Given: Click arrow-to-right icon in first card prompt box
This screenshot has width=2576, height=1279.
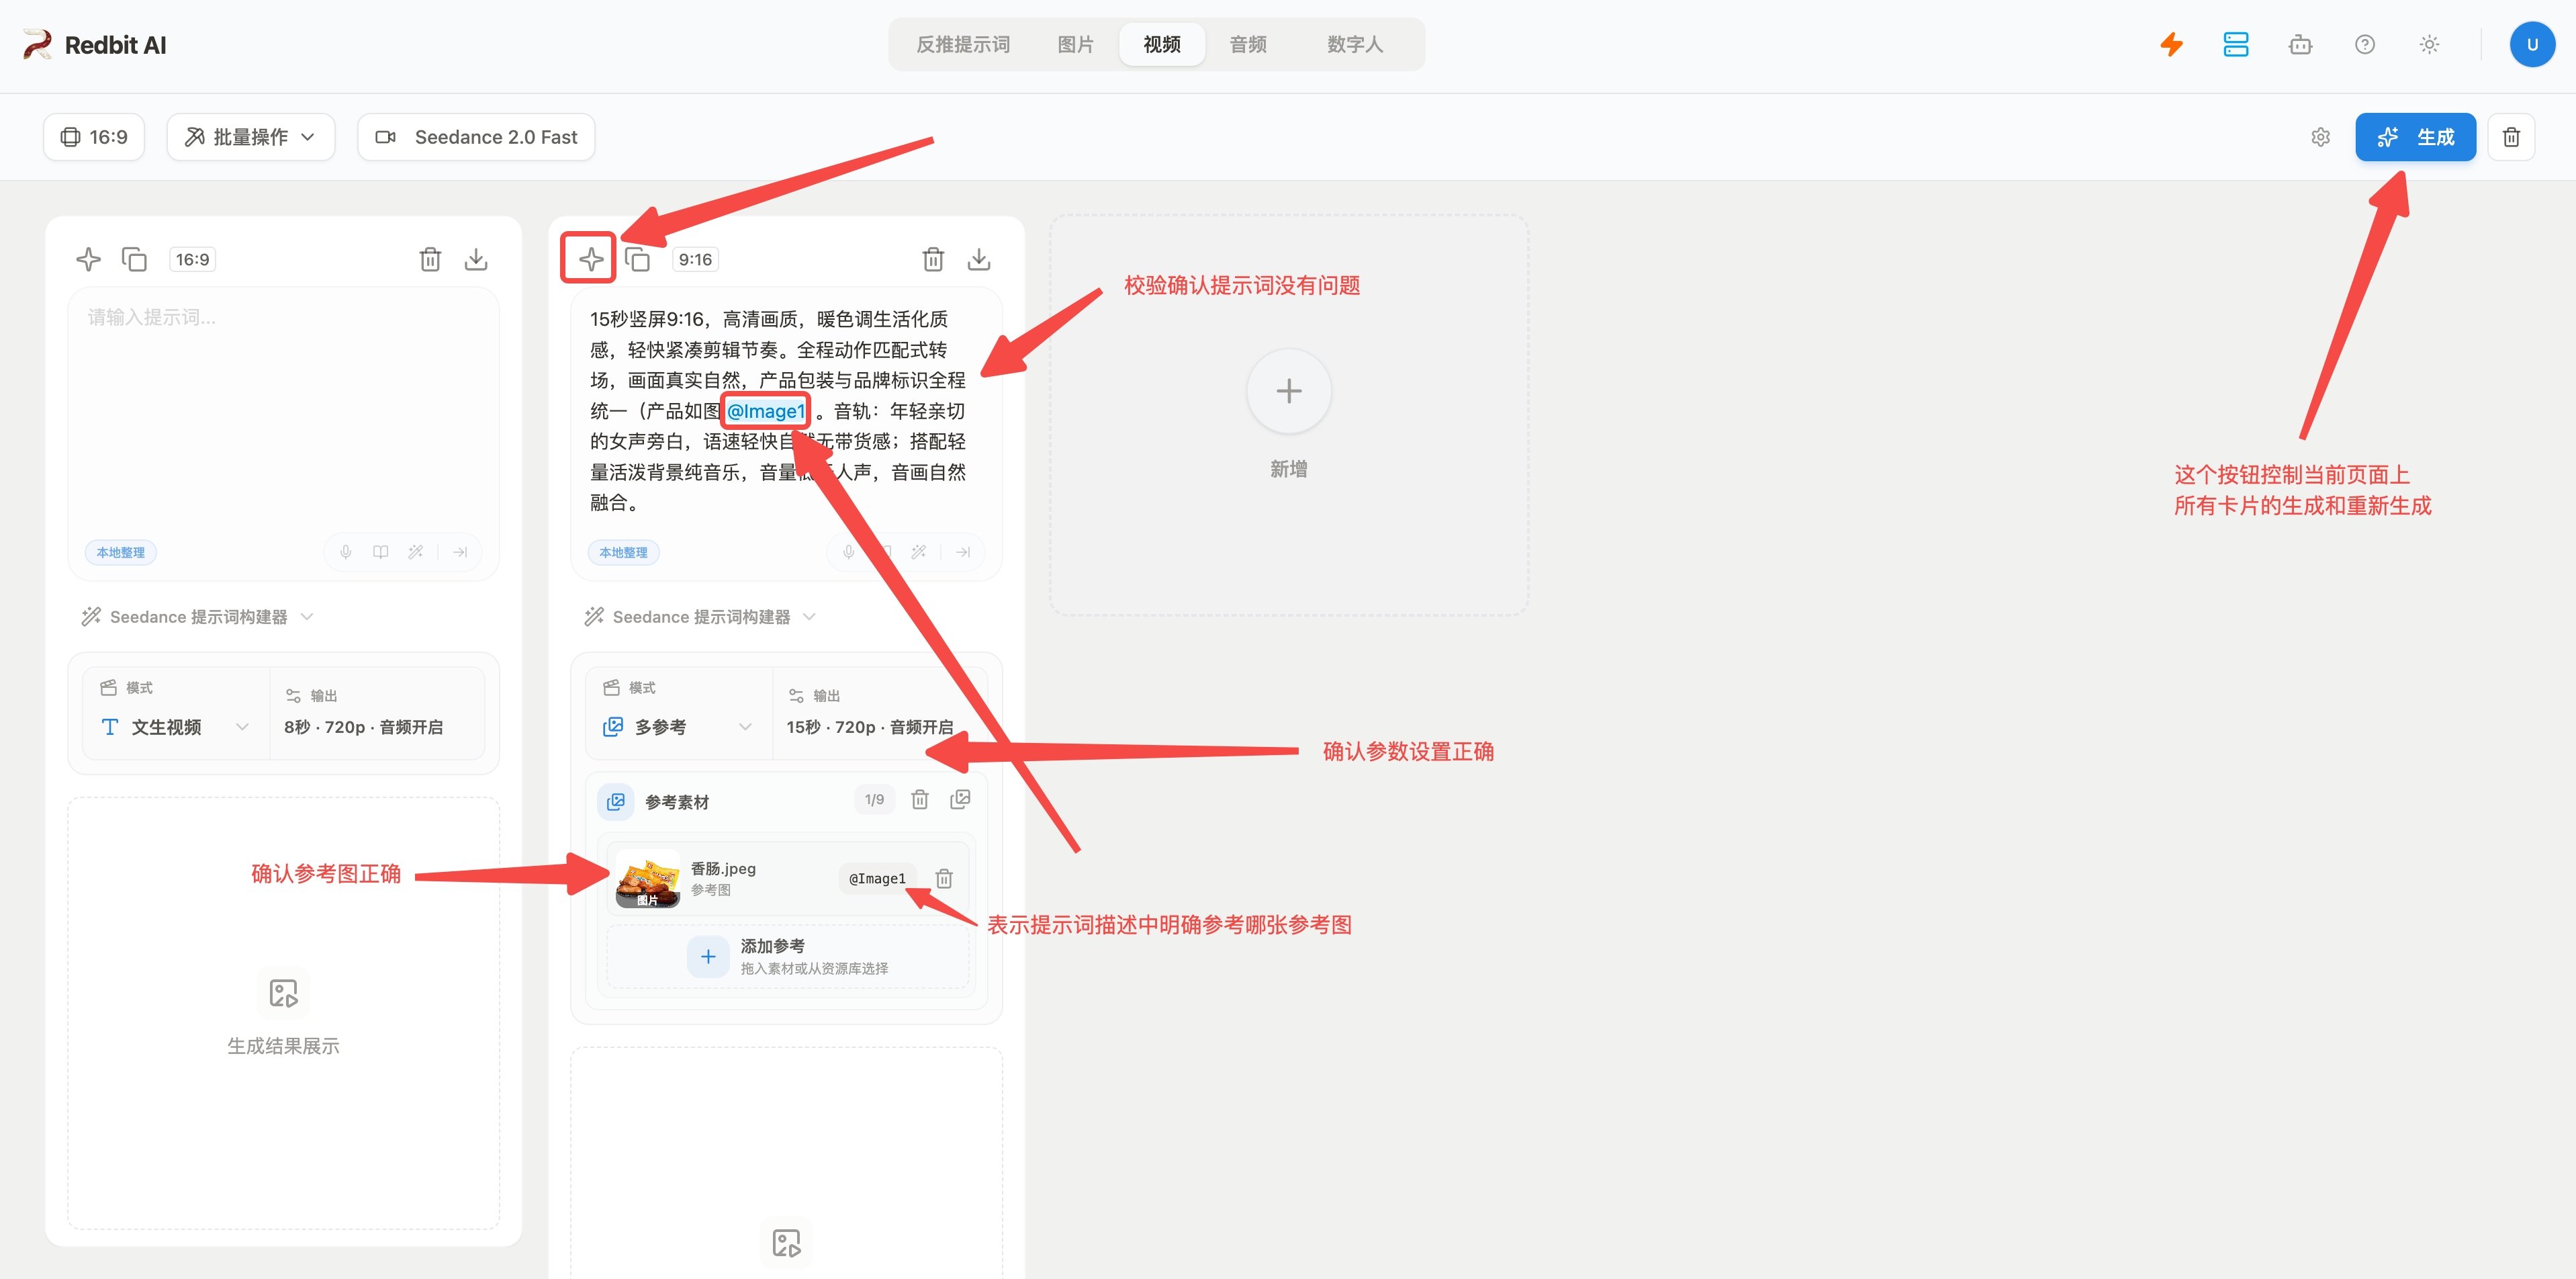Looking at the screenshot, I should pos(460,552).
